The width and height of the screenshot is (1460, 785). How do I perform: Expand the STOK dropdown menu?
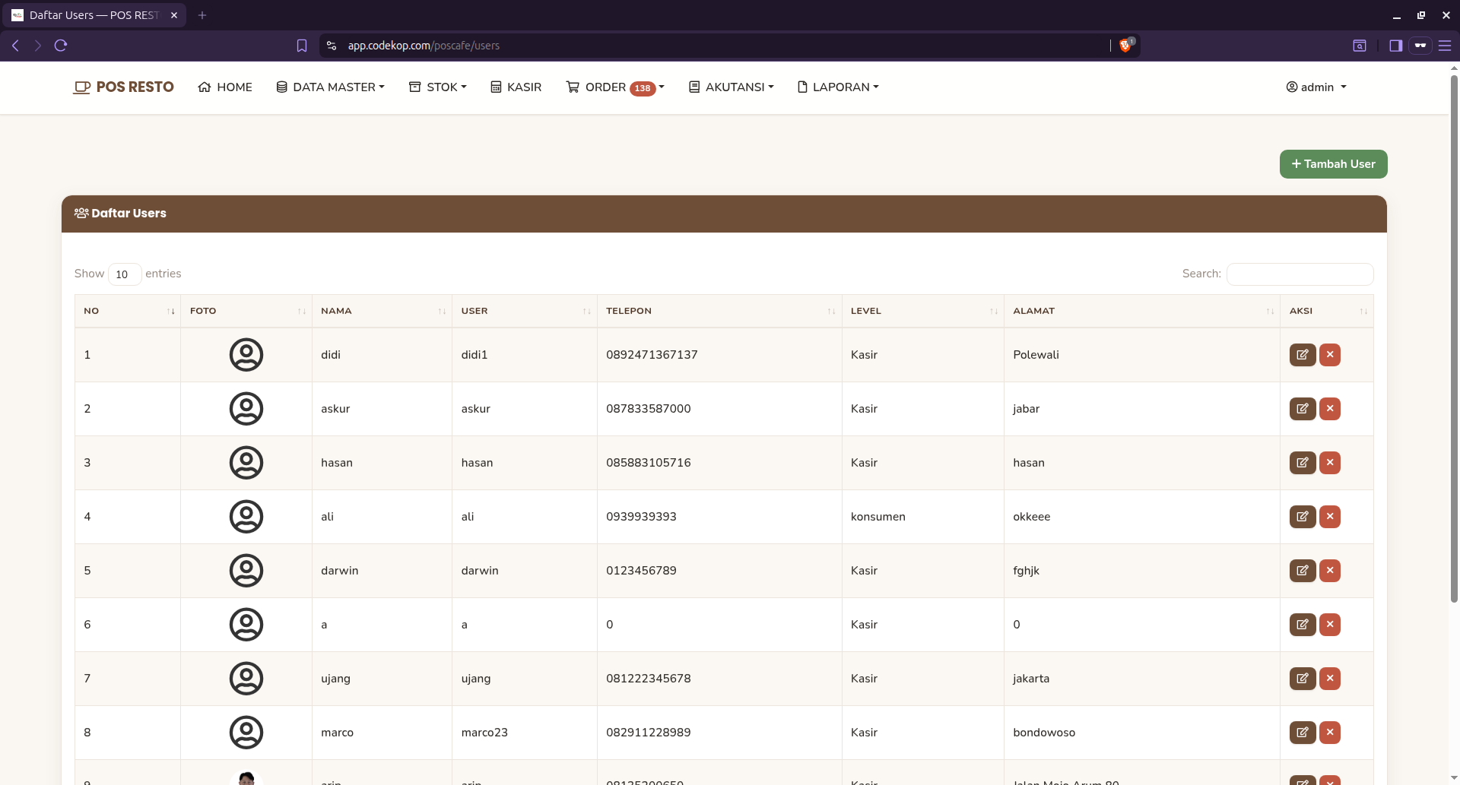click(x=438, y=87)
